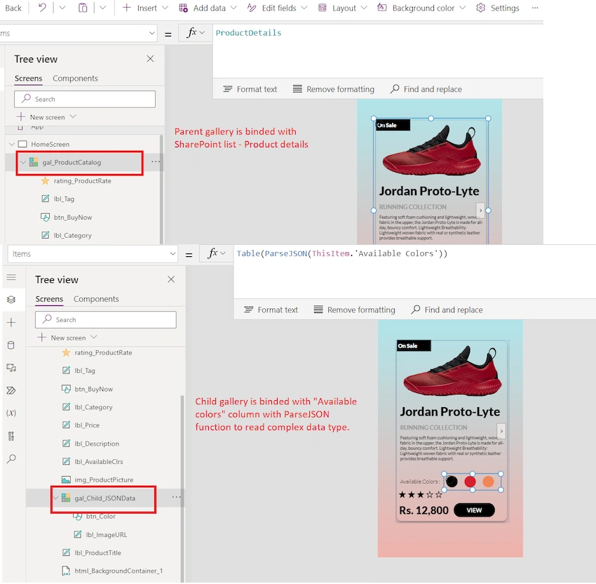Click the Search magnifier icon in left rail
Viewport: 596px width, 584px height.
(11, 458)
